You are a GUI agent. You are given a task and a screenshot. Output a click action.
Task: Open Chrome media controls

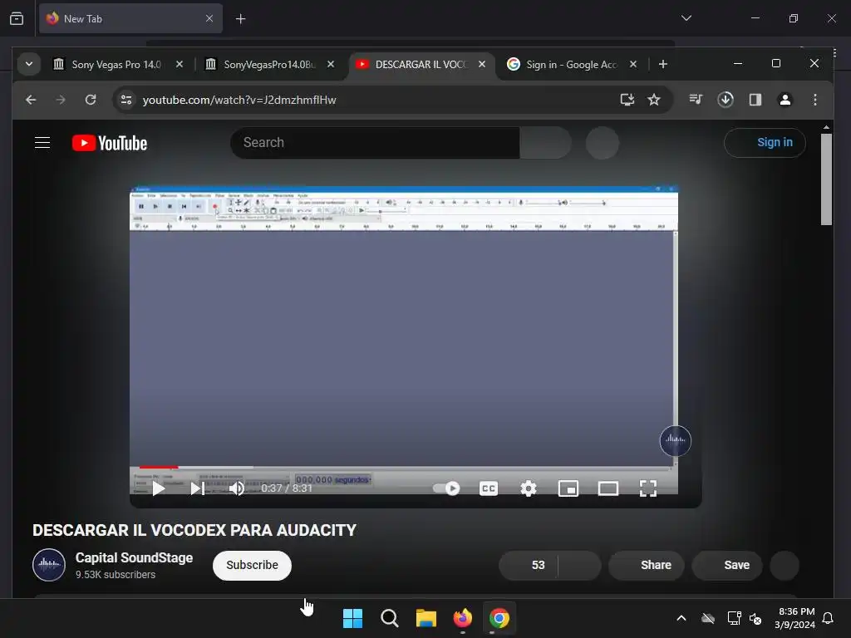[696, 100]
